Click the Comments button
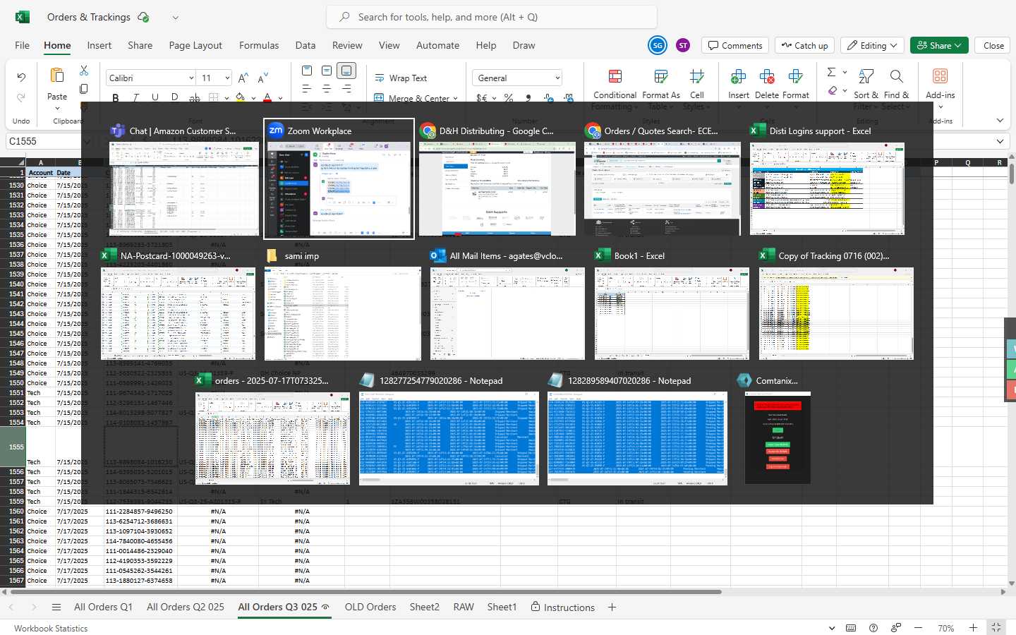The width and height of the screenshot is (1016, 635). click(735, 45)
